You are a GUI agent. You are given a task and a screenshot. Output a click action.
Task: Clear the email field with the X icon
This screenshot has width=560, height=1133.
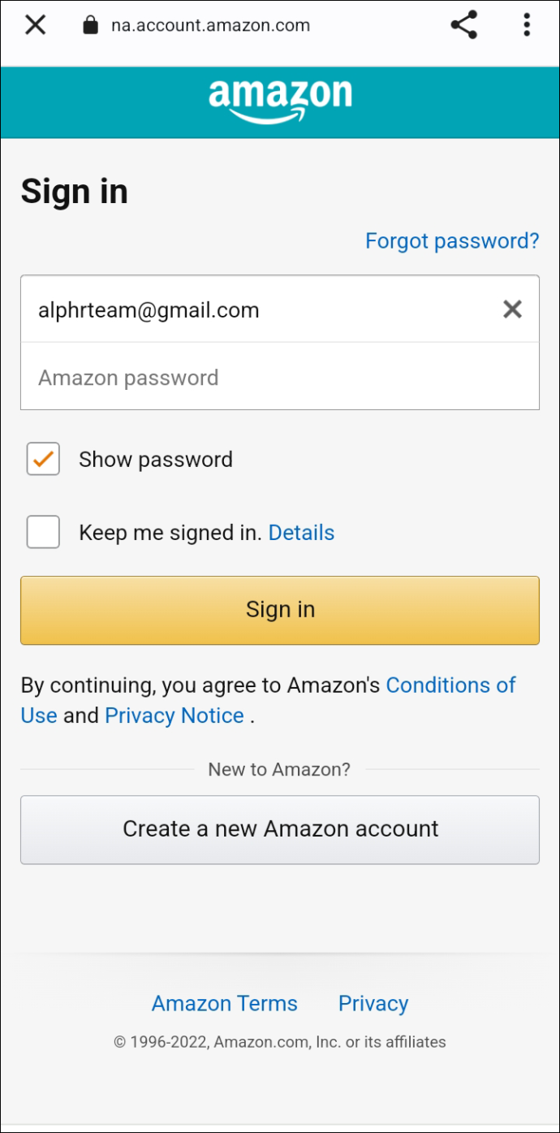[512, 309]
